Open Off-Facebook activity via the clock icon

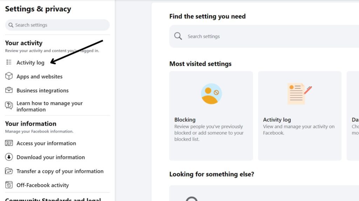coord(8,185)
